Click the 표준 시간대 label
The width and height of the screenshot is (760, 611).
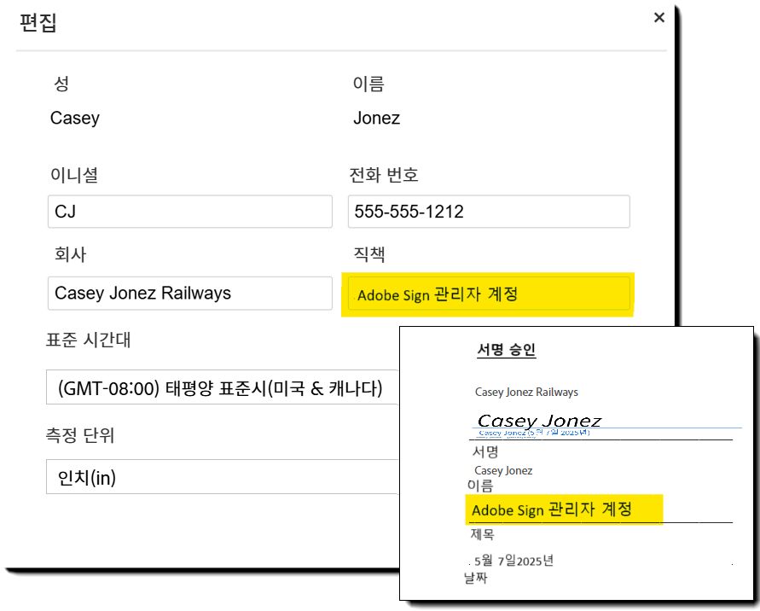pos(90,340)
